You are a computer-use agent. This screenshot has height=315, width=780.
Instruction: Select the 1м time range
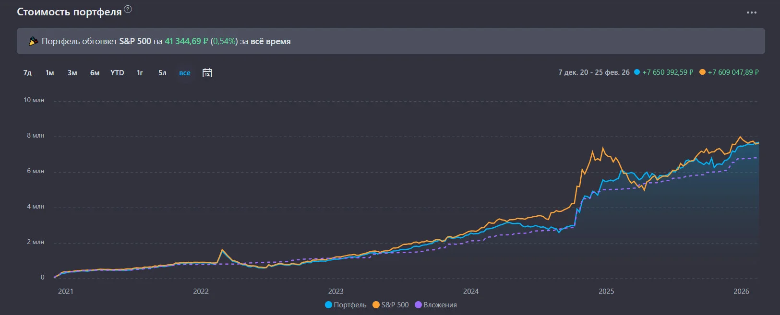click(50, 73)
